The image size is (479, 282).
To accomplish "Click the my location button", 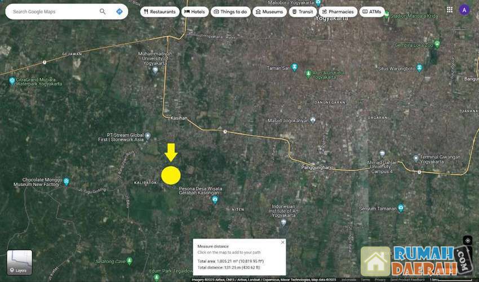I will pyautogui.click(x=467, y=240).
